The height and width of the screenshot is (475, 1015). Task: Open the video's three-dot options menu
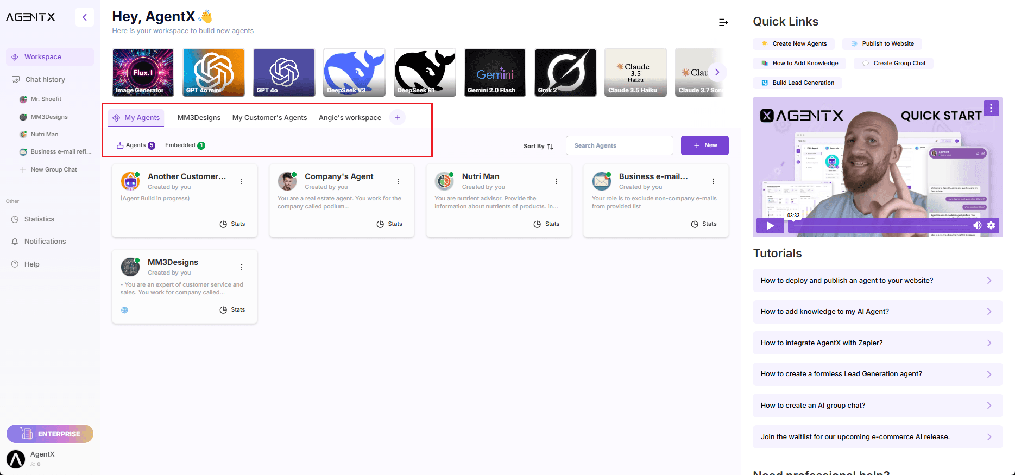click(991, 108)
